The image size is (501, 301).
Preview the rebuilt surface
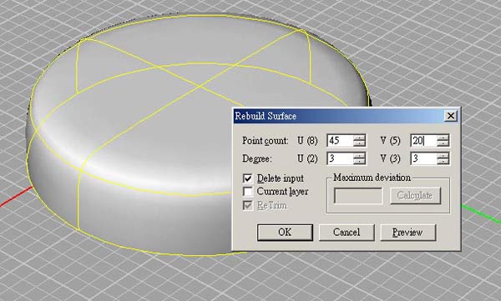click(x=408, y=232)
